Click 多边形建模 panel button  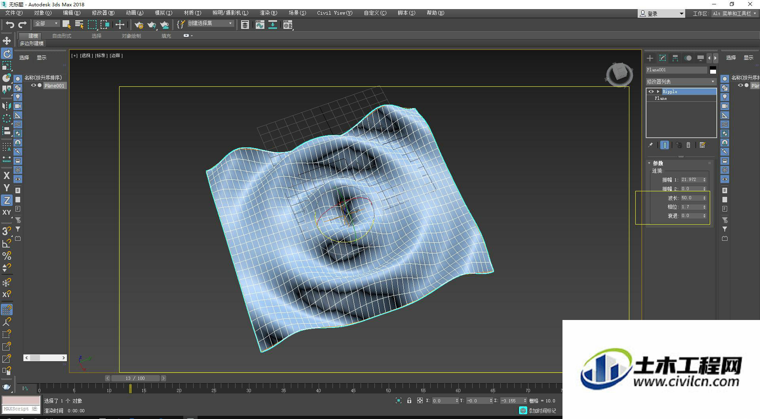point(32,44)
